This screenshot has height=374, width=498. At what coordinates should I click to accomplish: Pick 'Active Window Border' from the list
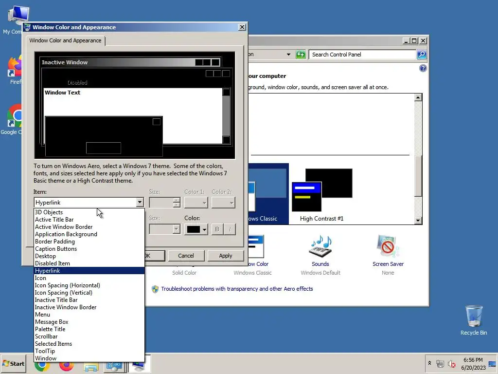(89, 227)
